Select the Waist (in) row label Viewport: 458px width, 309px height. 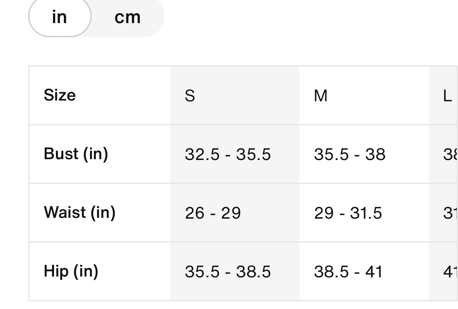coord(79,212)
